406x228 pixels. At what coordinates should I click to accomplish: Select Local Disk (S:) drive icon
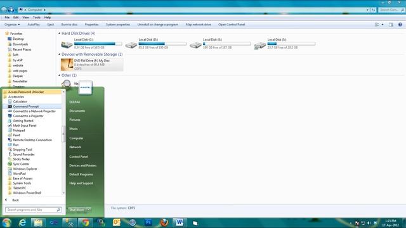click(x=259, y=46)
